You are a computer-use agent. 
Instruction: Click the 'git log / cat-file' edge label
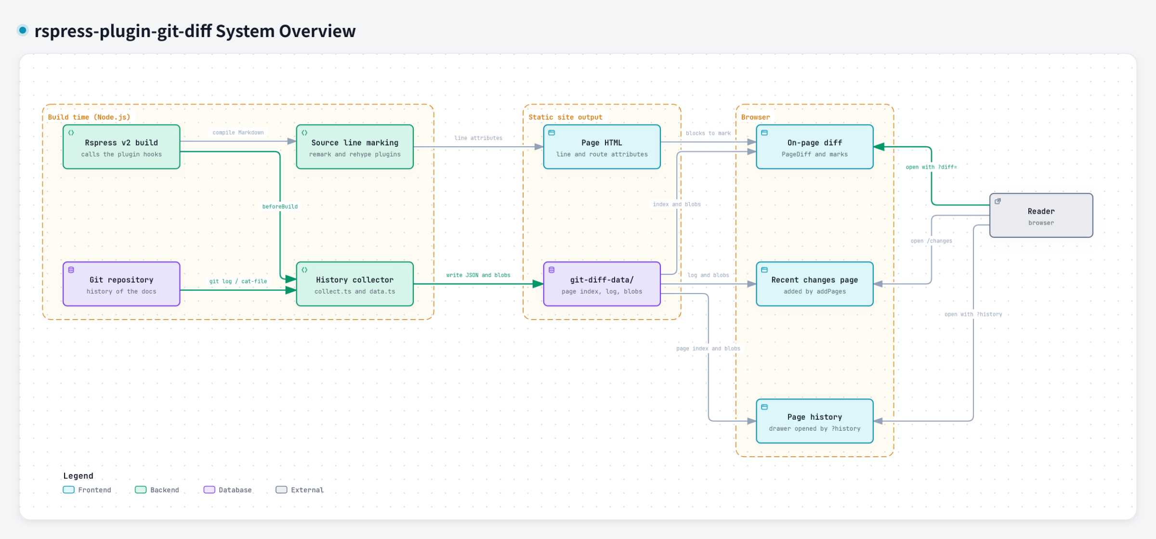pos(238,281)
